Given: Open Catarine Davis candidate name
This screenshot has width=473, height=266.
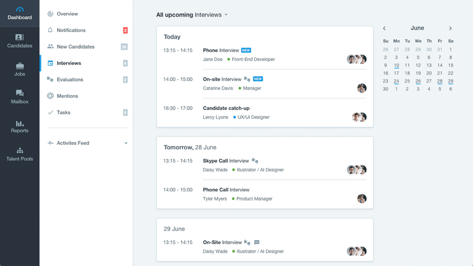Looking at the screenshot, I should (218, 88).
